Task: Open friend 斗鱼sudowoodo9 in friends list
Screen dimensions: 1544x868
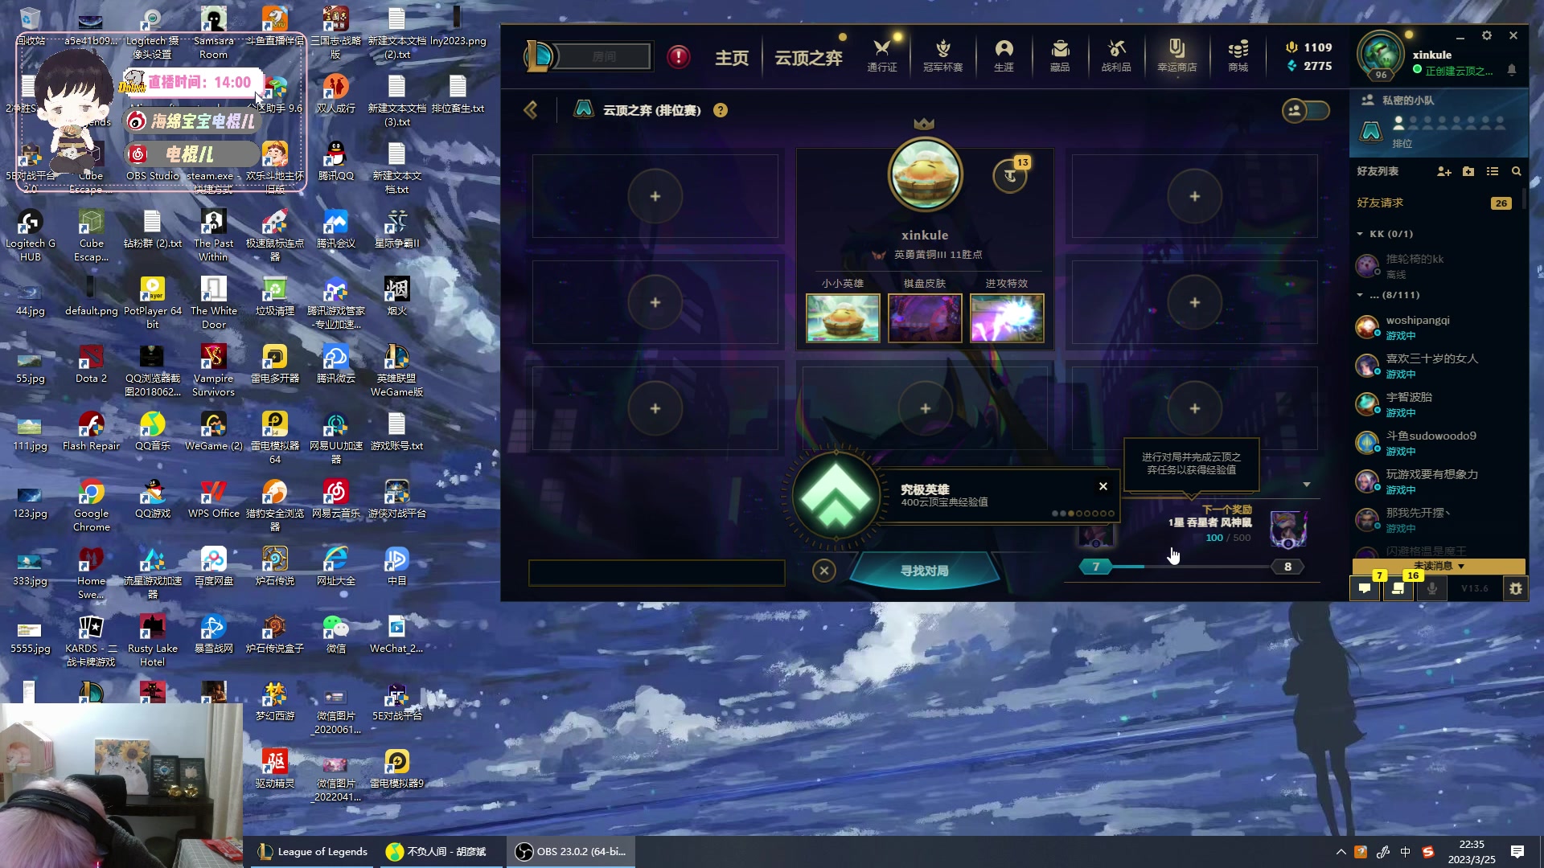Action: [1435, 443]
